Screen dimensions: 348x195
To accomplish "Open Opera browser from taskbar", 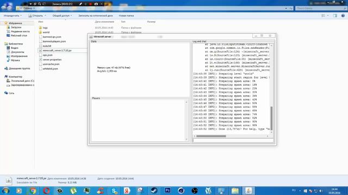I will 46,191.
